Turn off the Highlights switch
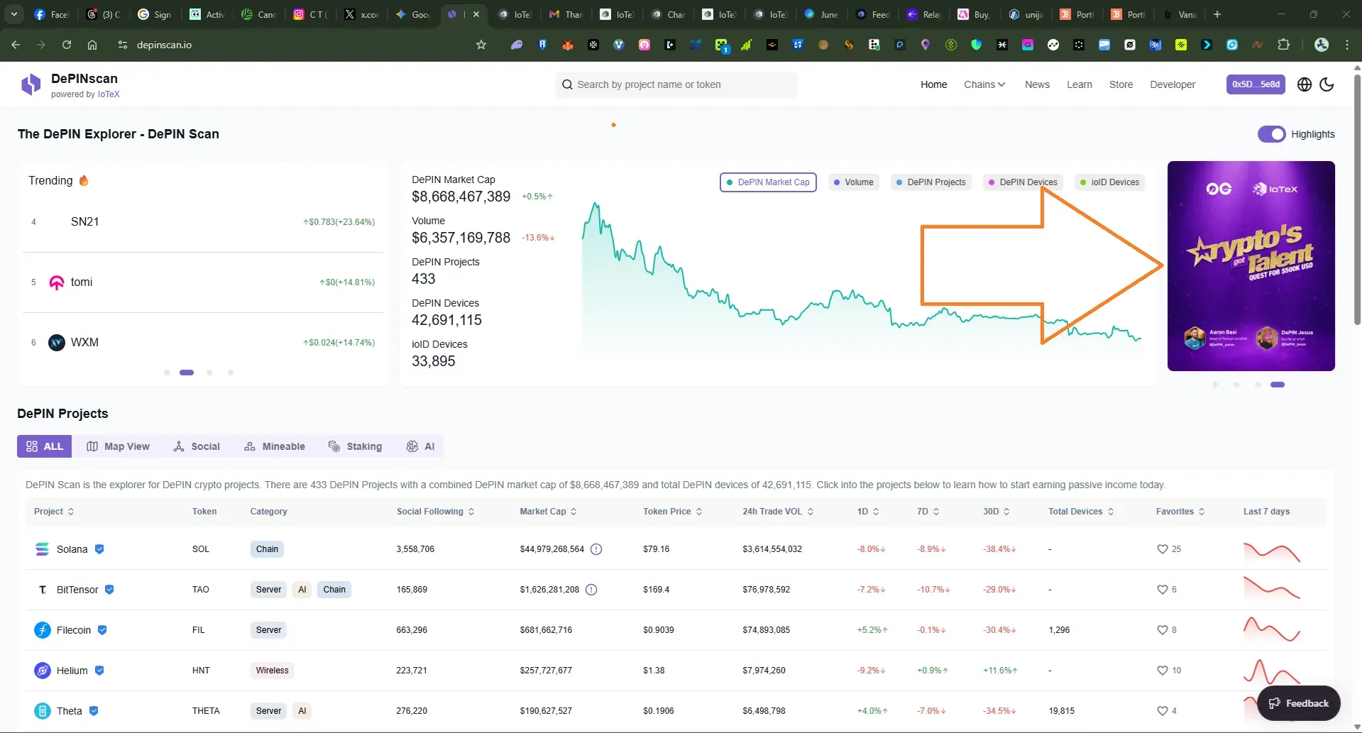This screenshot has width=1362, height=733. click(1271, 134)
